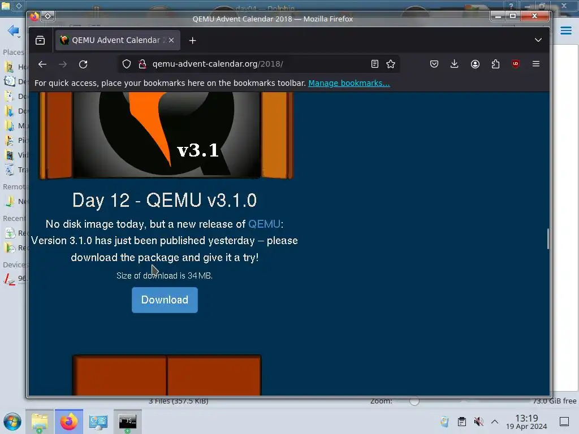Expand hidden system tray icons arrow

[x=495, y=422]
